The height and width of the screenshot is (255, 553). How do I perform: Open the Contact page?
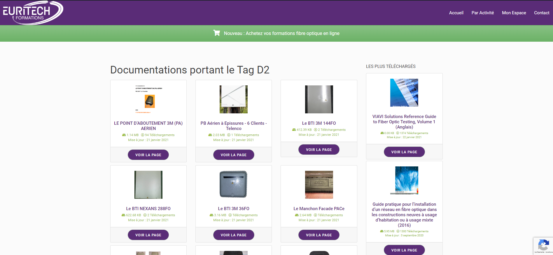[542, 13]
